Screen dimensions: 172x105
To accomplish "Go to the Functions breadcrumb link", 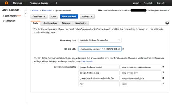I will point(47,11).
